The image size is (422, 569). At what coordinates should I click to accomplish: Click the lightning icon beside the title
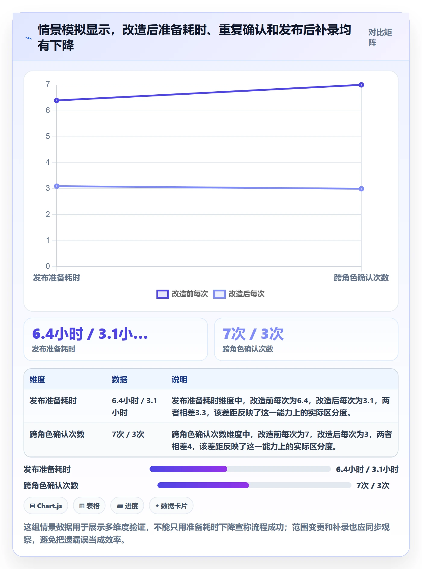29,38
